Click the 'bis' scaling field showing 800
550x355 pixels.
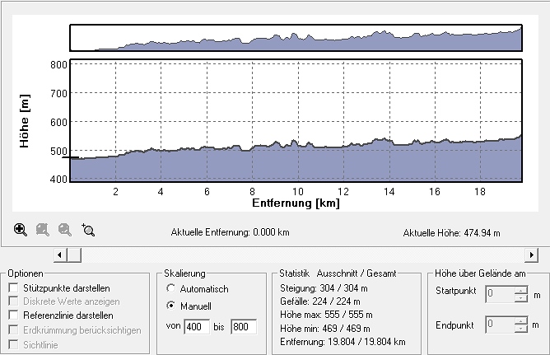[x=243, y=327]
